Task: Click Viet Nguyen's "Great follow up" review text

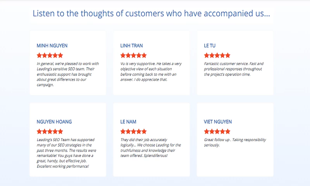Action: pos(235,142)
